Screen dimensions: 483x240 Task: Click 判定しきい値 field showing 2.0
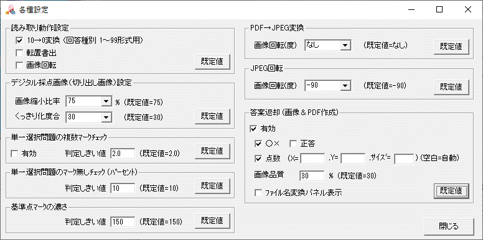(x=123, y=154)
